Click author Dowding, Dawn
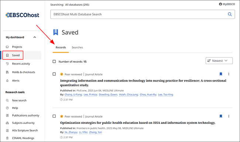Screen dimensions: 240x142 (x=108, y=95)
